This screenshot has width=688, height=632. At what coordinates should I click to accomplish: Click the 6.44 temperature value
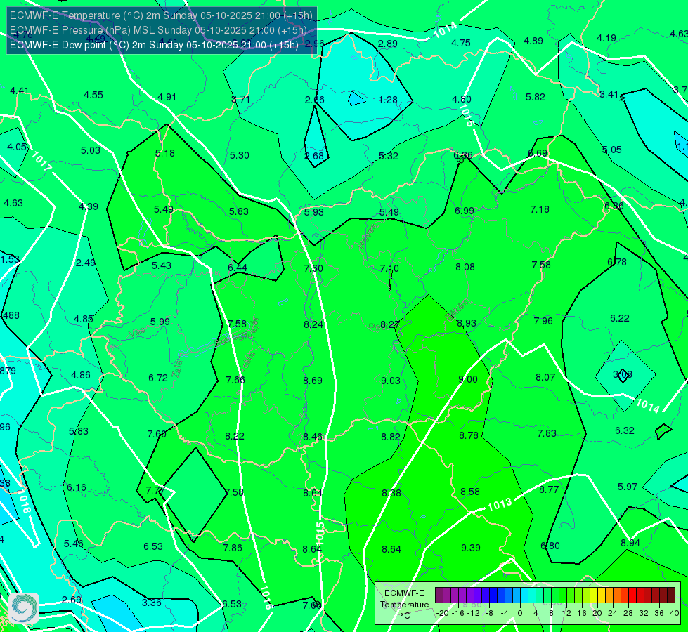[238, 268]
